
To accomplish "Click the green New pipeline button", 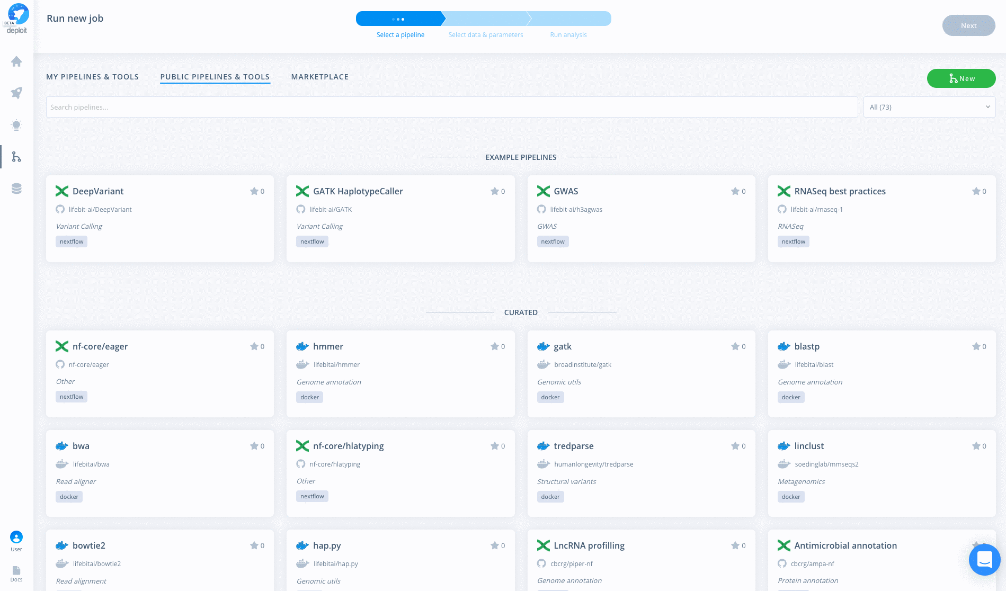I will (x=961, y=78).
